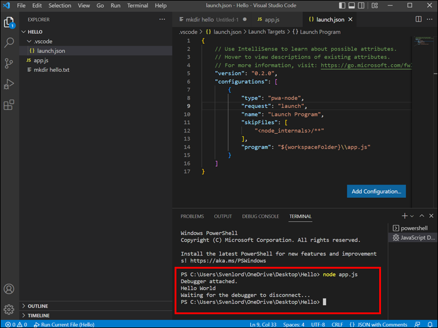Image resolution: width=438 pixels, height=328 pixels.
Task: Split the editor right
Action: coord(419,19)
